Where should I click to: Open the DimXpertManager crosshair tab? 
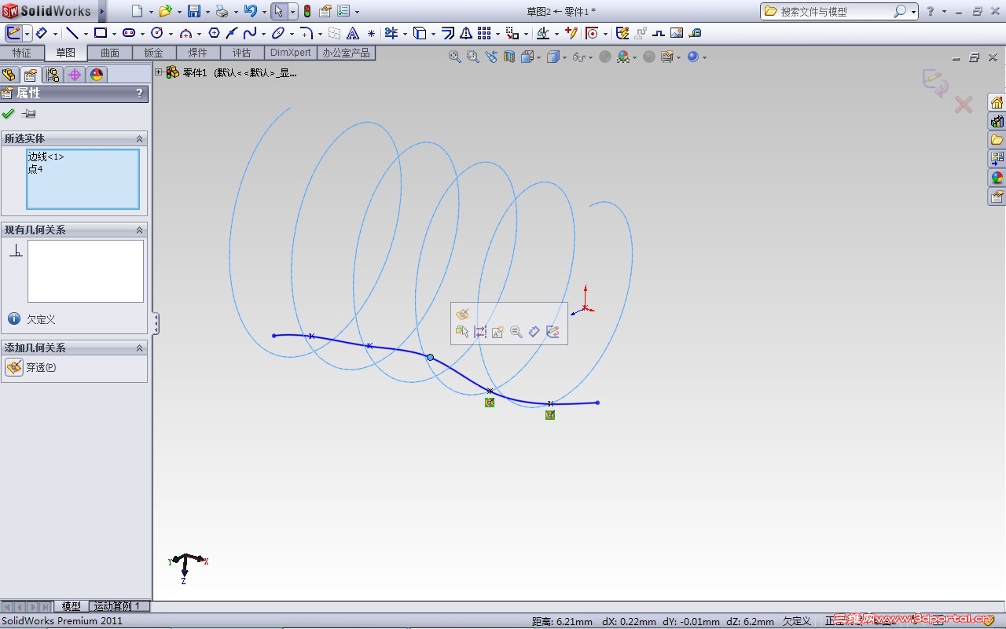75,75
